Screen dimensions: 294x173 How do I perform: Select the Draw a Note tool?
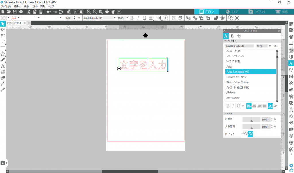coord(3,72)
